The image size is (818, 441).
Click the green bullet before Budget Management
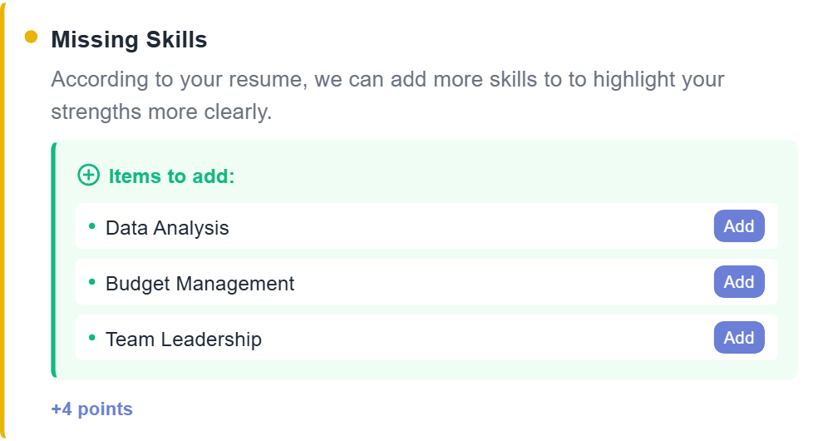click(x=92, y=281)
